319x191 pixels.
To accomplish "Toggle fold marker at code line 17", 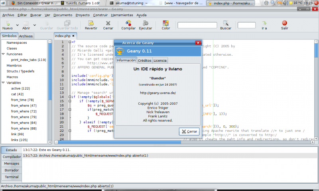I will 69,109.
